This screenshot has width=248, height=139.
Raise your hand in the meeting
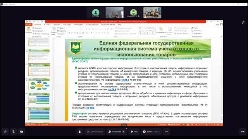[x=80, y=132]
